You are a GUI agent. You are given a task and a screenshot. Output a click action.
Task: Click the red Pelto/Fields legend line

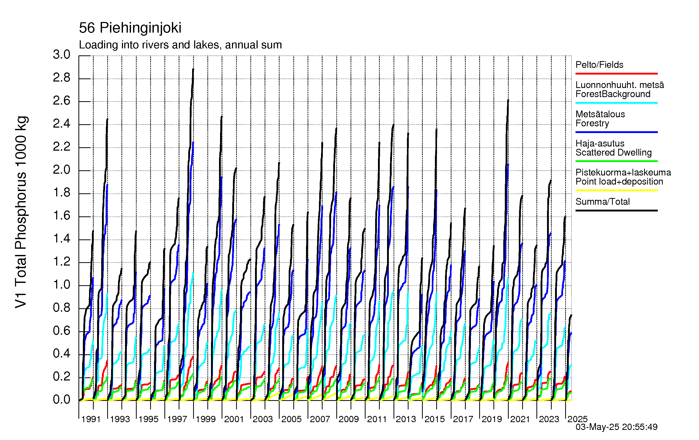pos(616,74)
